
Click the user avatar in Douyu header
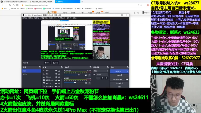tap(143, 13)
